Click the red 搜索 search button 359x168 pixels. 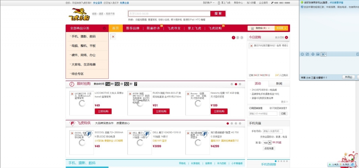[x=218, y=14]
